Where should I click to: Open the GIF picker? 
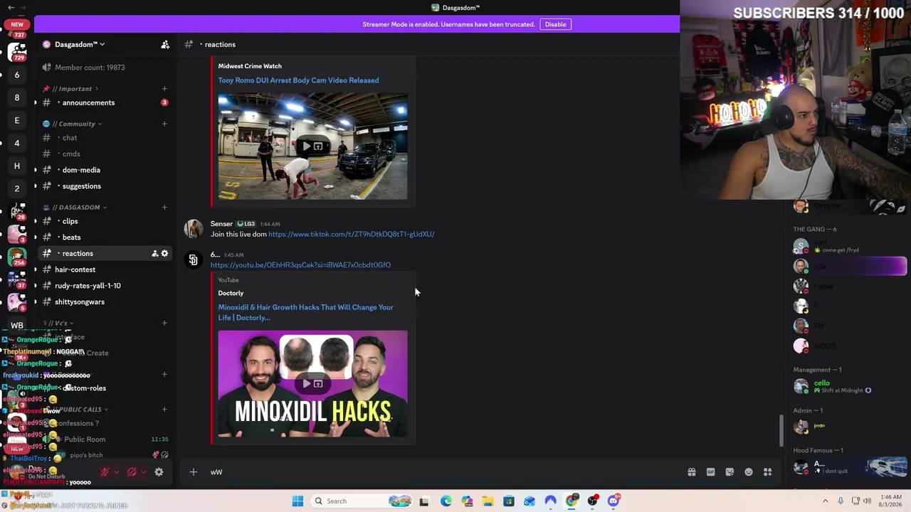[710, 472]
